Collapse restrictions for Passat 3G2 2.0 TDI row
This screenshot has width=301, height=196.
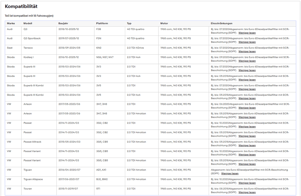247,126
